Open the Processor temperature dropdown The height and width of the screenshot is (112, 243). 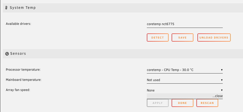185,70
